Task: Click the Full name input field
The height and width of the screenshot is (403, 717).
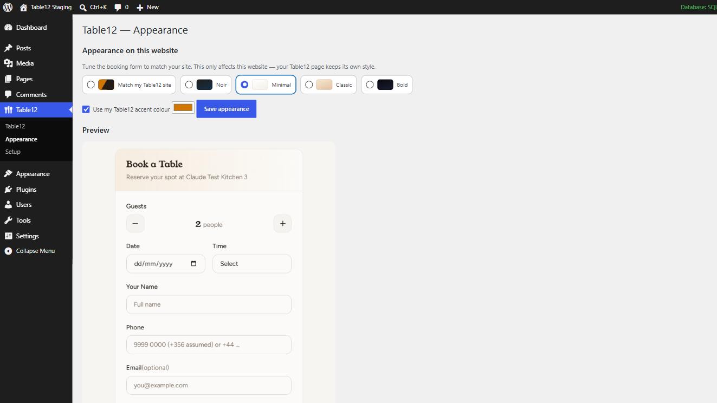Action: click(x=209, y=304)
